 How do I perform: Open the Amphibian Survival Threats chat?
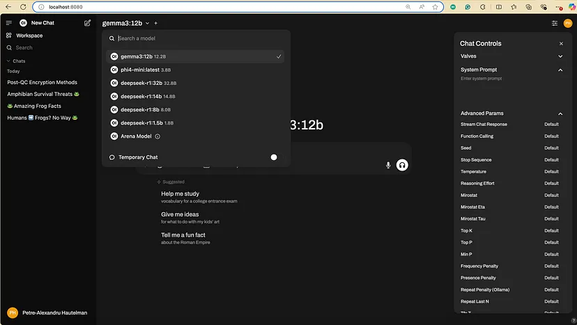[x=43, y=94]
